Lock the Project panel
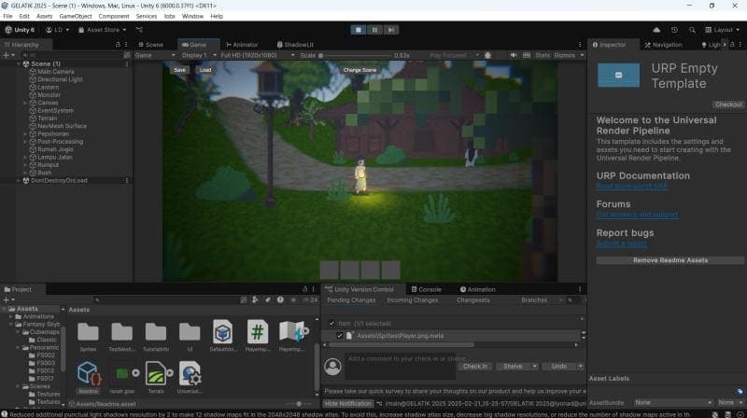Image resolution: width=747 pixels, height=418 pixels. [x=305, y=289]
